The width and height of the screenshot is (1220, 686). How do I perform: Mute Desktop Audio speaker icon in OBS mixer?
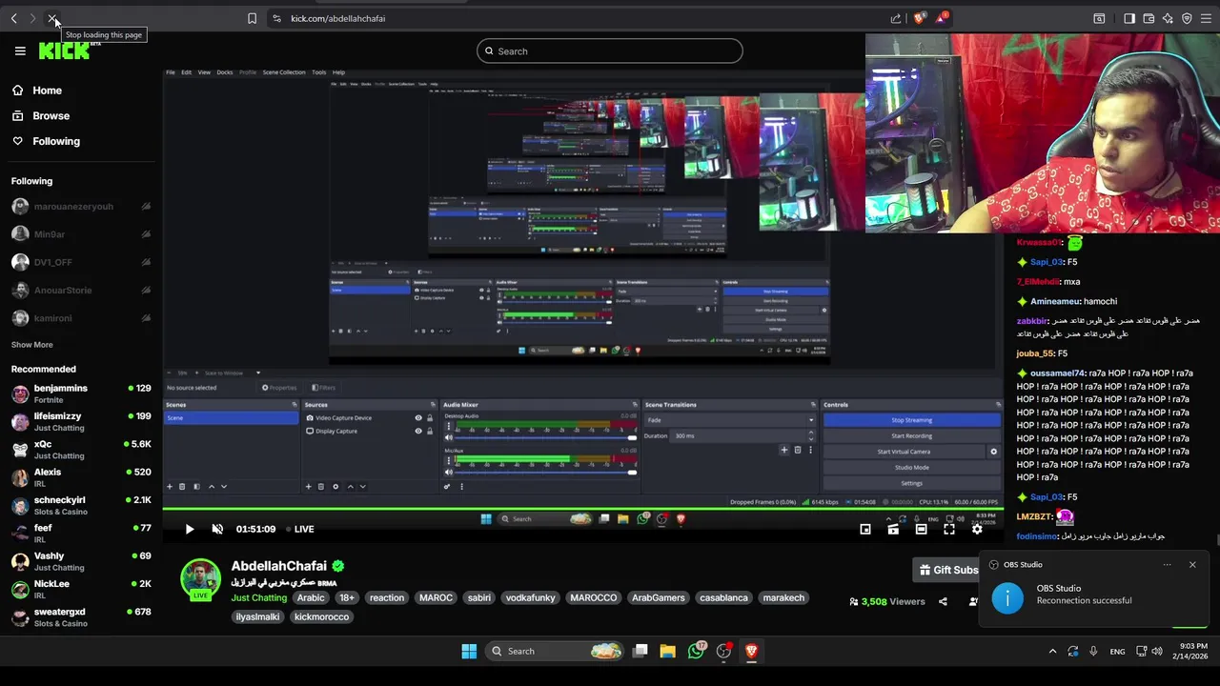(449, 437)
